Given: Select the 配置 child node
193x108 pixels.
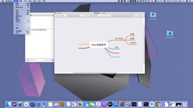Looking at the screenshot, I should tap(132, 39).
